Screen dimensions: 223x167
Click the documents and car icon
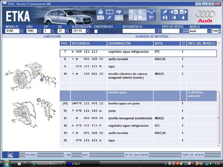(142, 18)
